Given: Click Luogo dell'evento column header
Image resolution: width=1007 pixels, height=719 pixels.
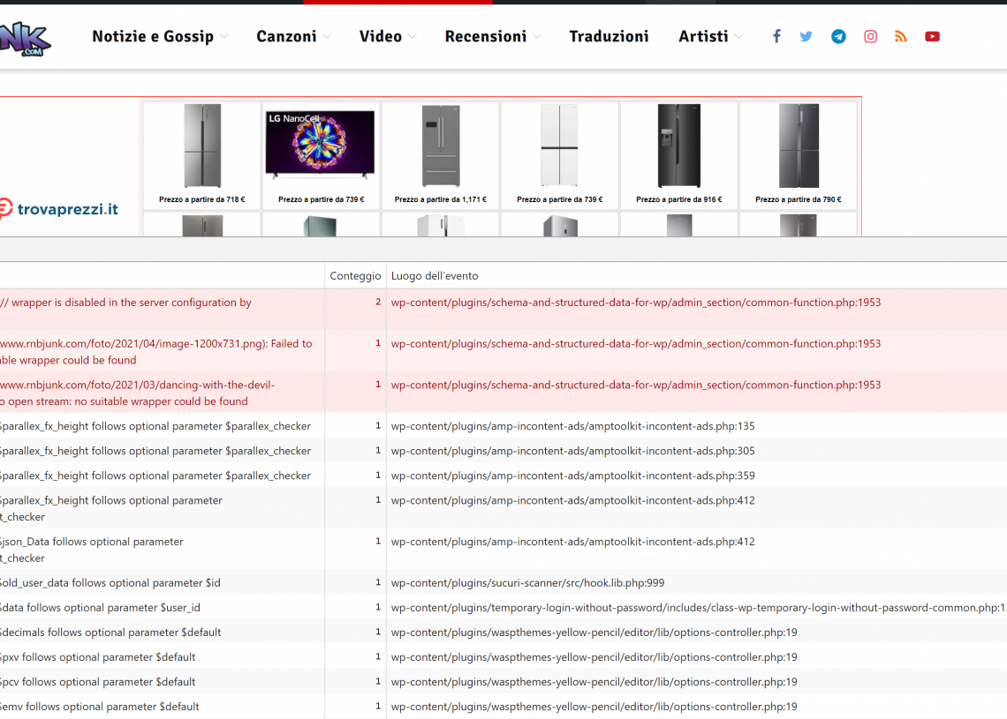Looking at the screenshot, I should point(435,275).
